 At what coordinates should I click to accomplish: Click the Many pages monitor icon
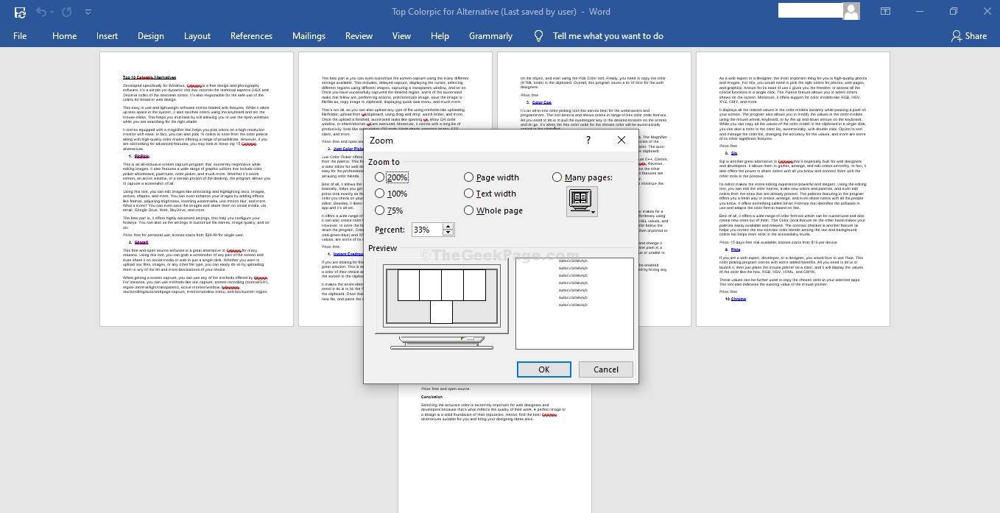pyautogui.click(x=582, y=197)
